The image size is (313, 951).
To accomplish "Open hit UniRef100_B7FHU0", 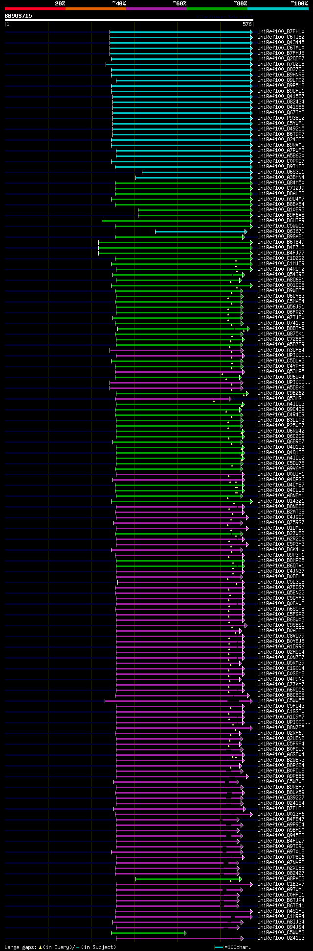I will pyautogui.click(x=281, y=32).
